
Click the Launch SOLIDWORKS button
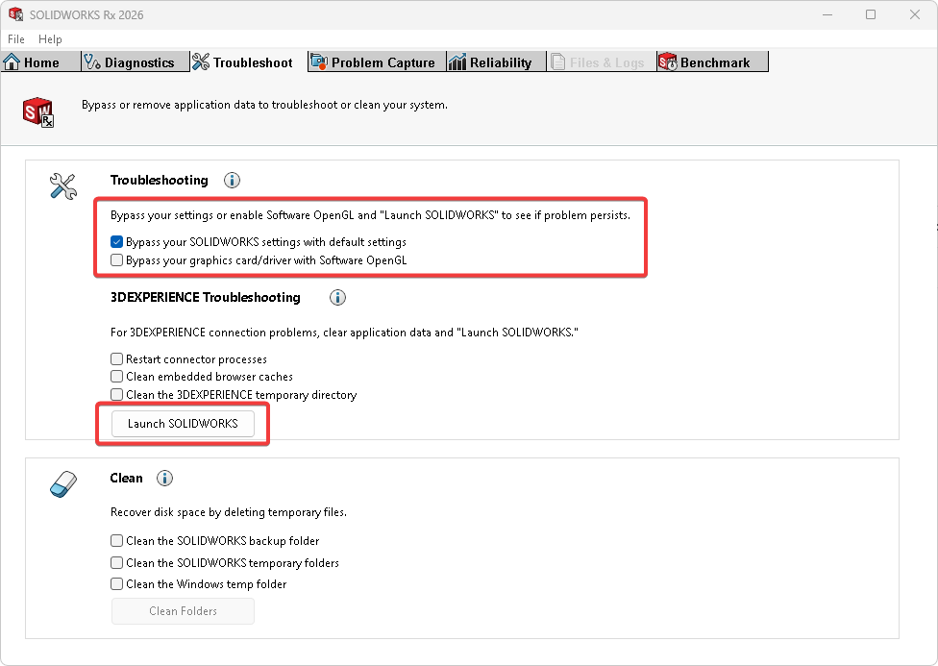tap(183, 424)
